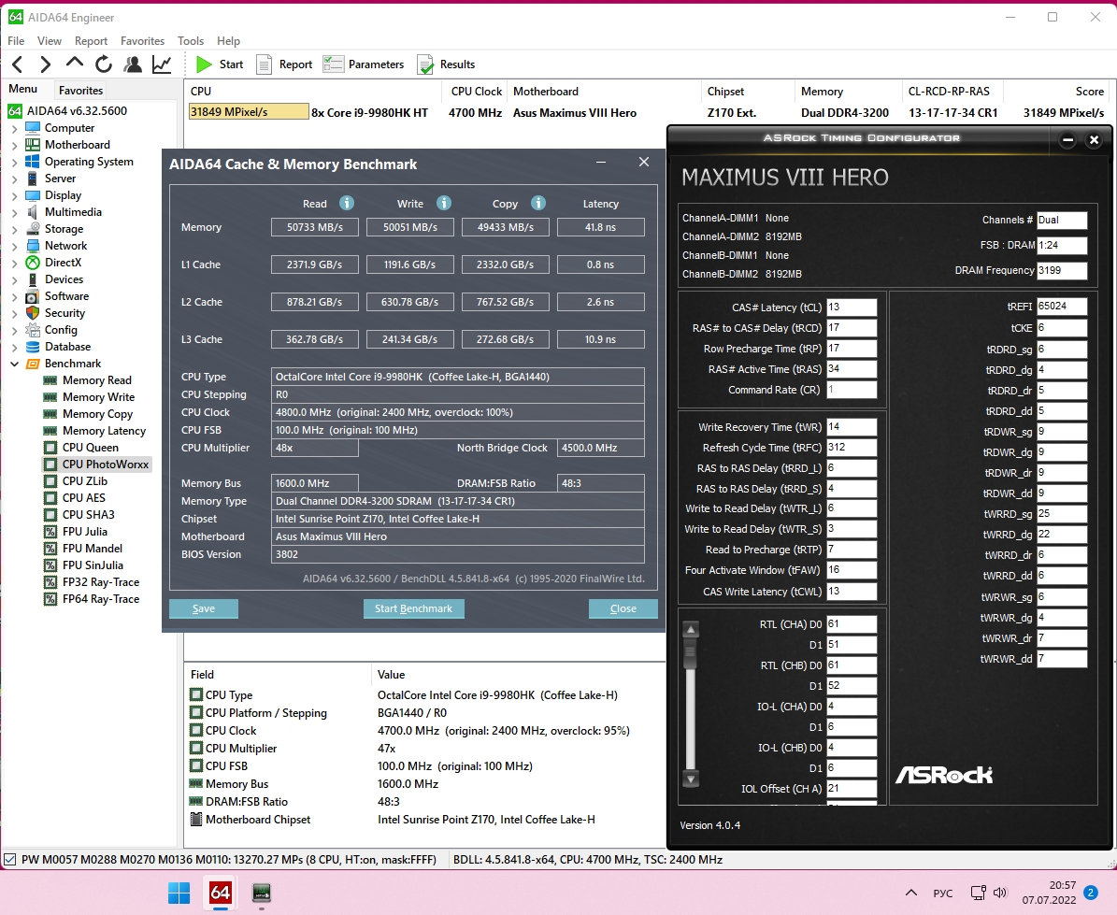Open the Favorites menu
Viewport: 1117px width, 915px height.
coord(142,40)
